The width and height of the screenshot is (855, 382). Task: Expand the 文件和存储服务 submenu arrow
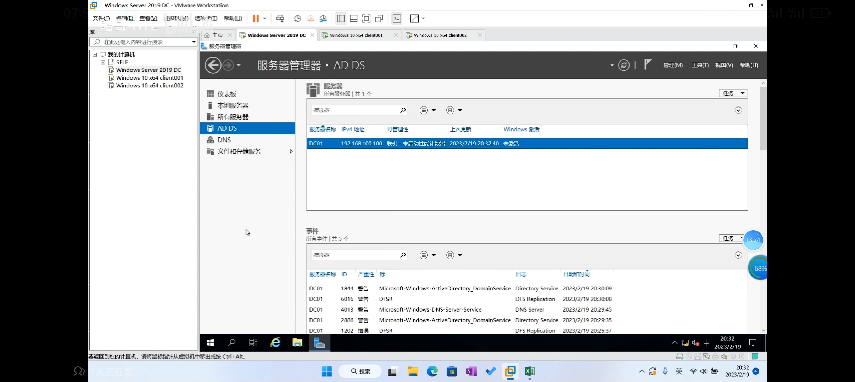(291, 151)
